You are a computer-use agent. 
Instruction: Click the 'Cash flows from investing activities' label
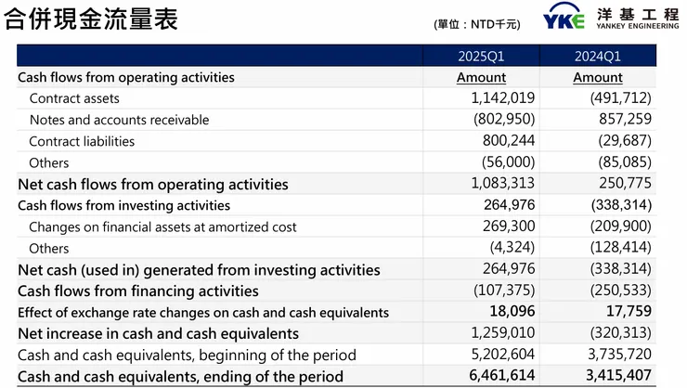[x=124, y=205]
